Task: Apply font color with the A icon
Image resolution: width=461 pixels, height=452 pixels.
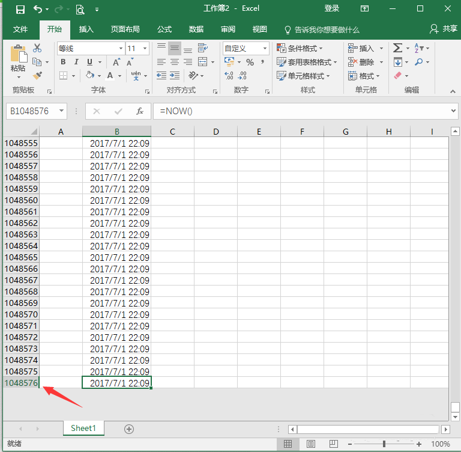Action: click(x=110, y=75)
